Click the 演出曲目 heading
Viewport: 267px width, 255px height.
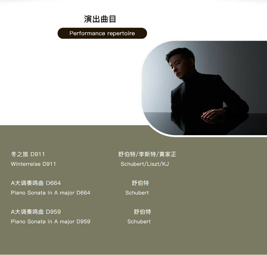(x=100, y=19)
